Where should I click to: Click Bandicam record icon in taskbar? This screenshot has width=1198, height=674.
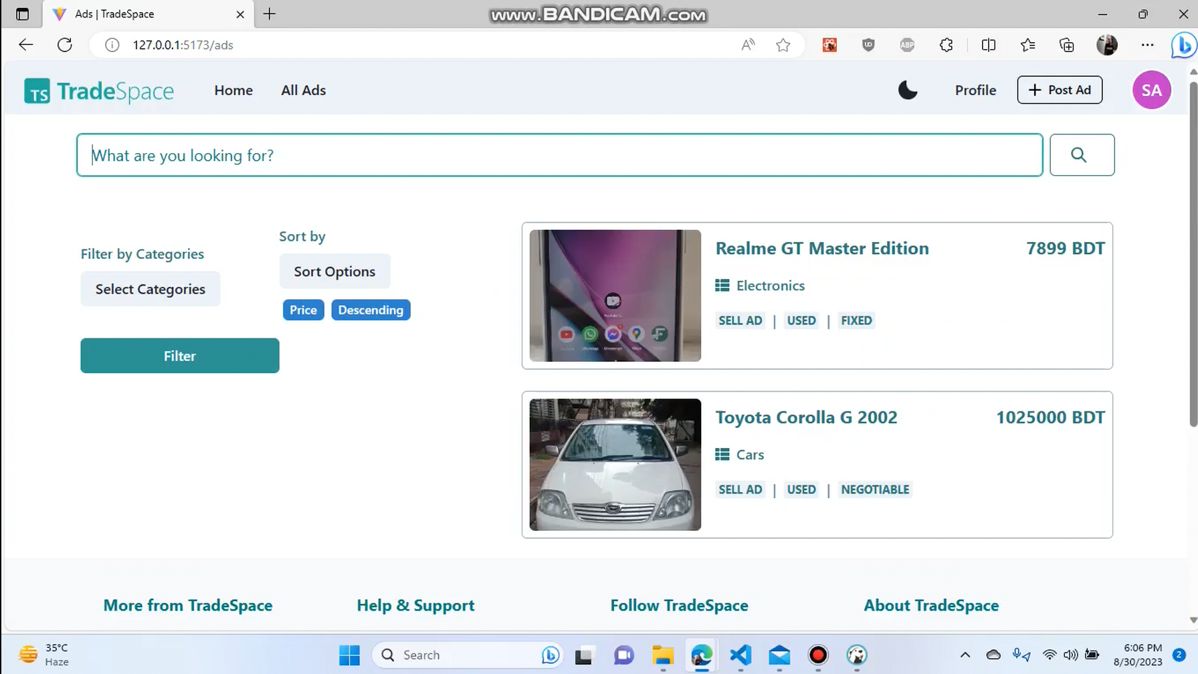coord(818,655)
